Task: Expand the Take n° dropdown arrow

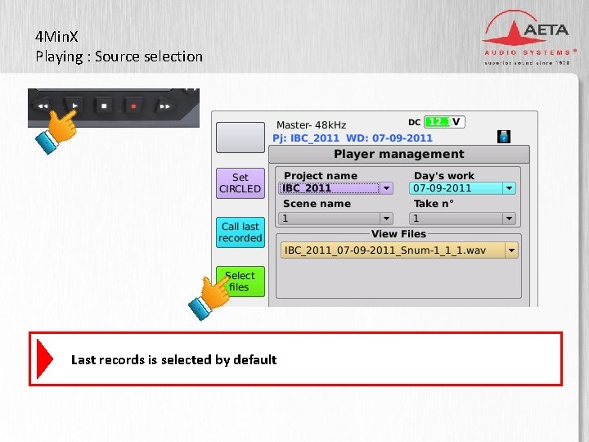Action: (509, 219)
